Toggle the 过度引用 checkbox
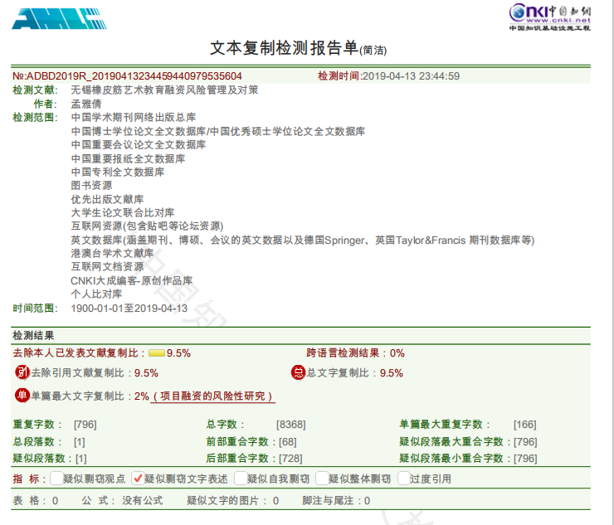Image resolution: width=614 pixels, height=525 pixels. click(x=404, y=478)
